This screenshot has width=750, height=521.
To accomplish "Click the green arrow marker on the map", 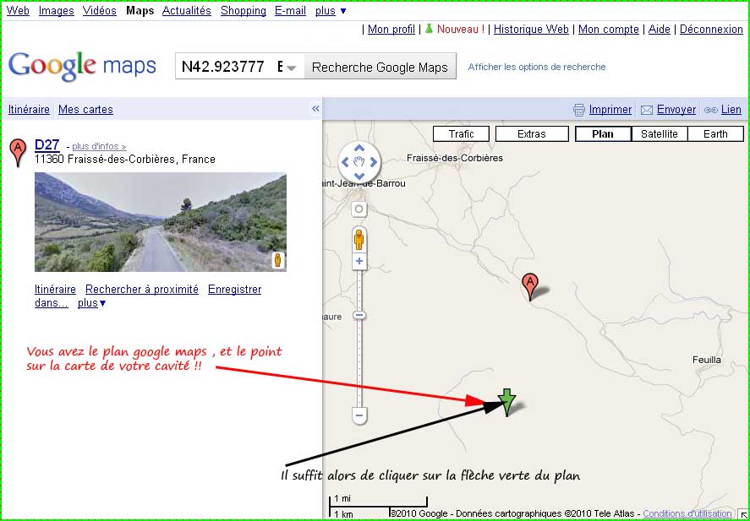I will [x=506, y=402].
